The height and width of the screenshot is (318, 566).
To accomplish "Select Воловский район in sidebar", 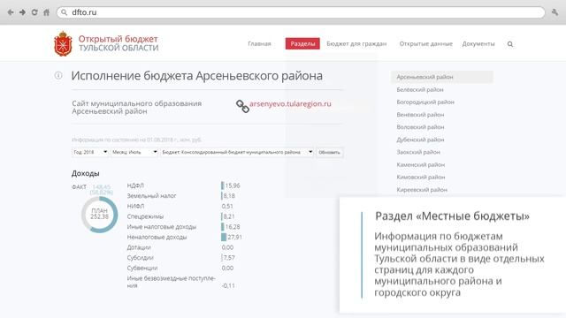I will 420,127.
